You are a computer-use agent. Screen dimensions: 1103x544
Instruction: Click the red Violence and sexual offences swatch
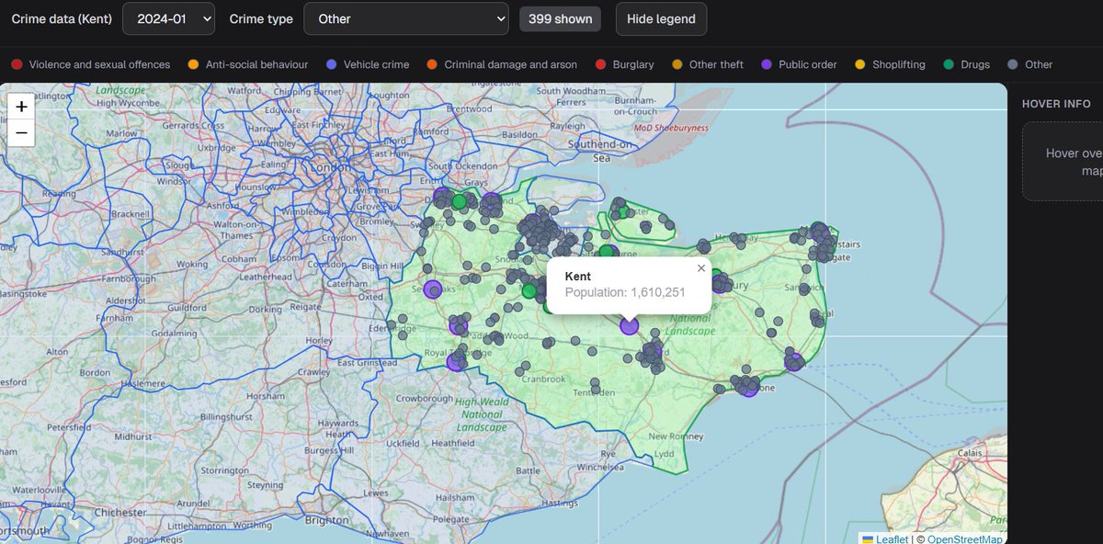pos(17,64)
